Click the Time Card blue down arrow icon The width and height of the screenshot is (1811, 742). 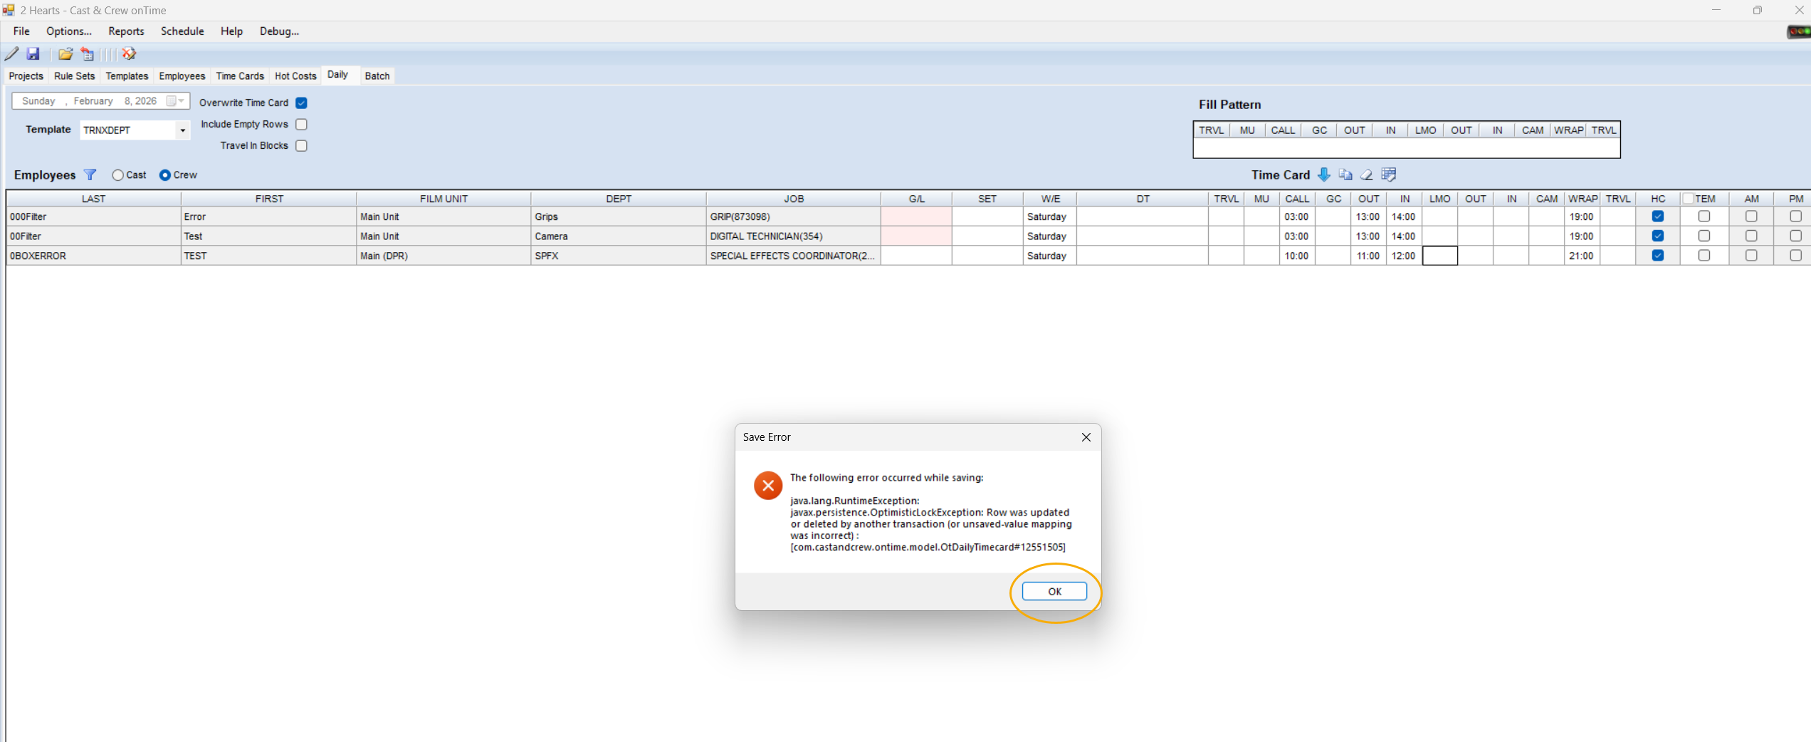click(1323, 174)
